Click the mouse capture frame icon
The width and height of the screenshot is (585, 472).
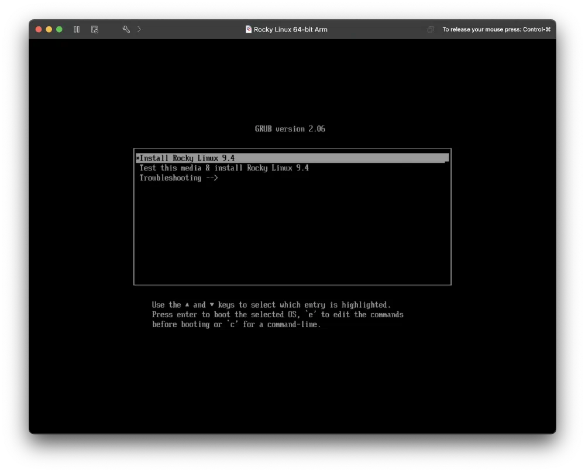coord(431,29)
